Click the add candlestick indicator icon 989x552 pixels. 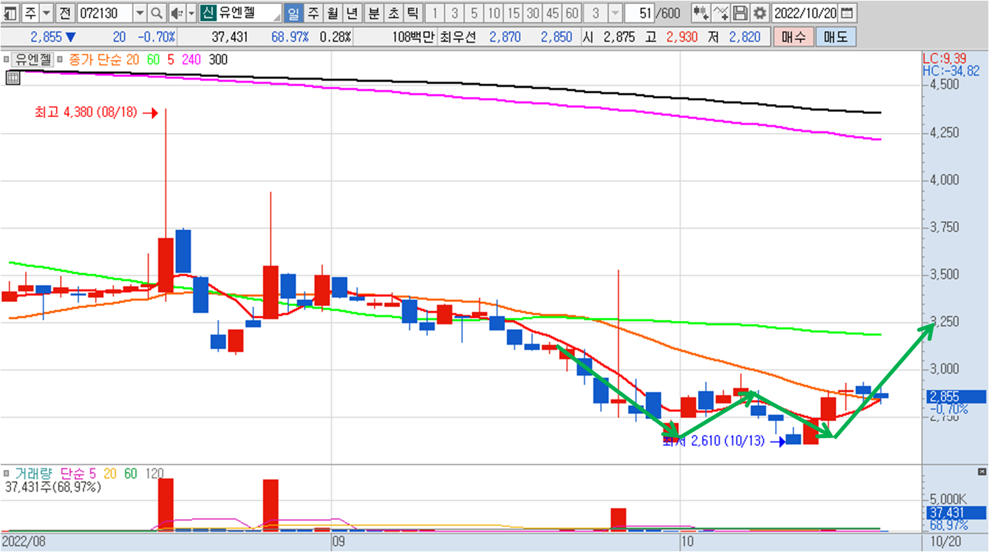(x=701, y=13)
